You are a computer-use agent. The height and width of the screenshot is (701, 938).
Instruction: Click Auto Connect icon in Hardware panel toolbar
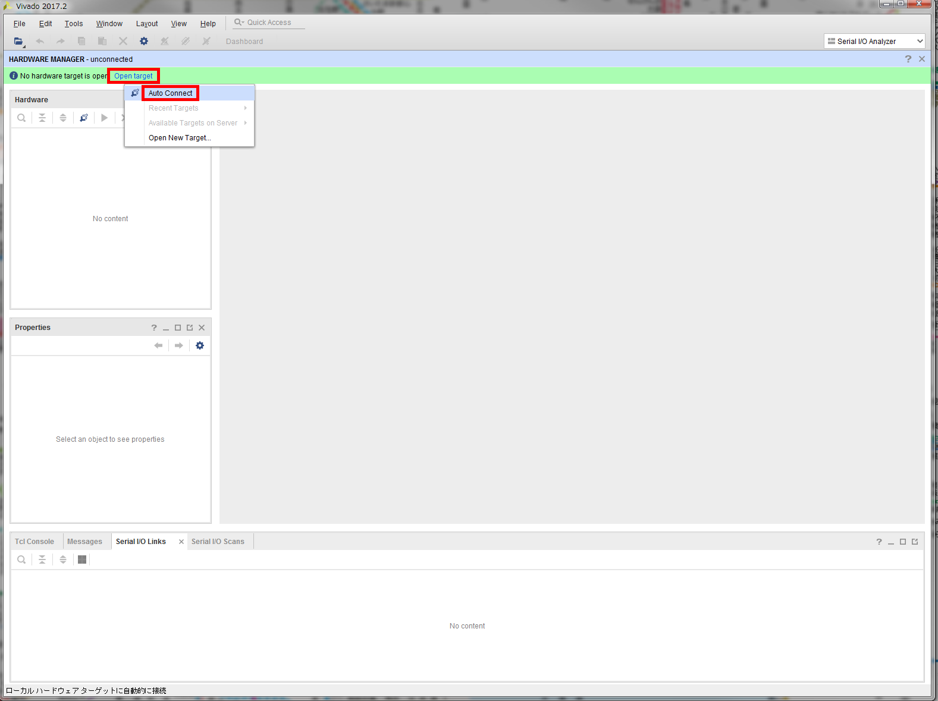84,118
